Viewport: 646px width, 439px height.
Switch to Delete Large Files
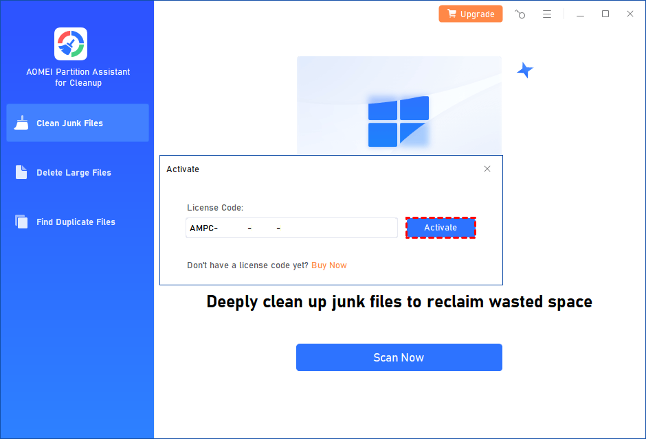click(x=78, y=173)
